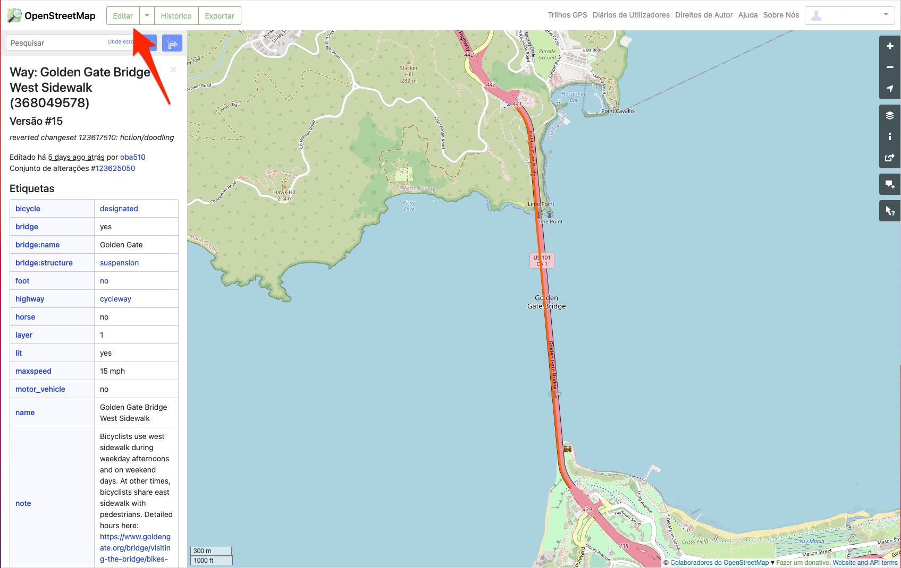Open the suspension tag value link

pyautogui.click(x=119, y=263)
